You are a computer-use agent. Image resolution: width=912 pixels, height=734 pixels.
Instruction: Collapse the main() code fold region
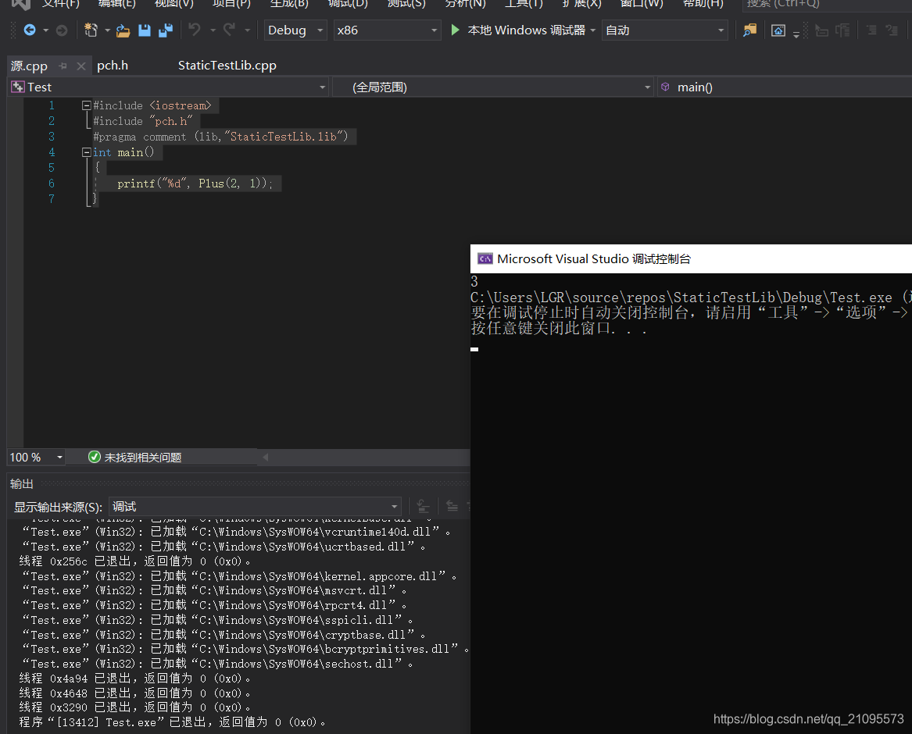86,151
